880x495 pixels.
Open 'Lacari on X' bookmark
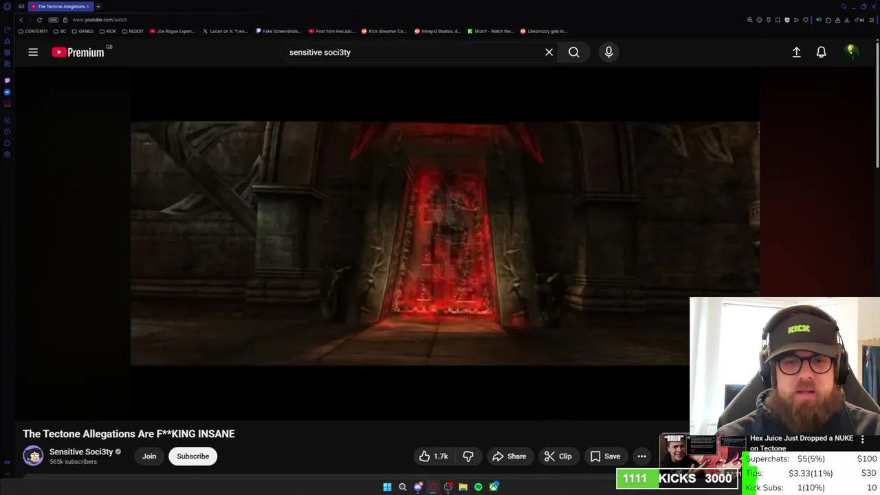coord(225,31)
